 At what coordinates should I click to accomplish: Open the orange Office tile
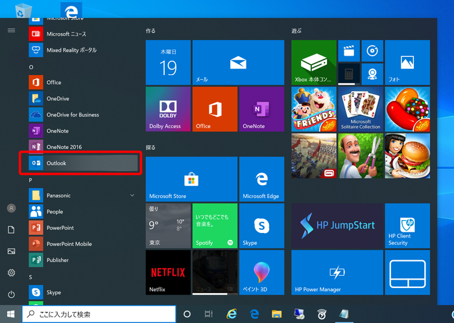(215, 109)
